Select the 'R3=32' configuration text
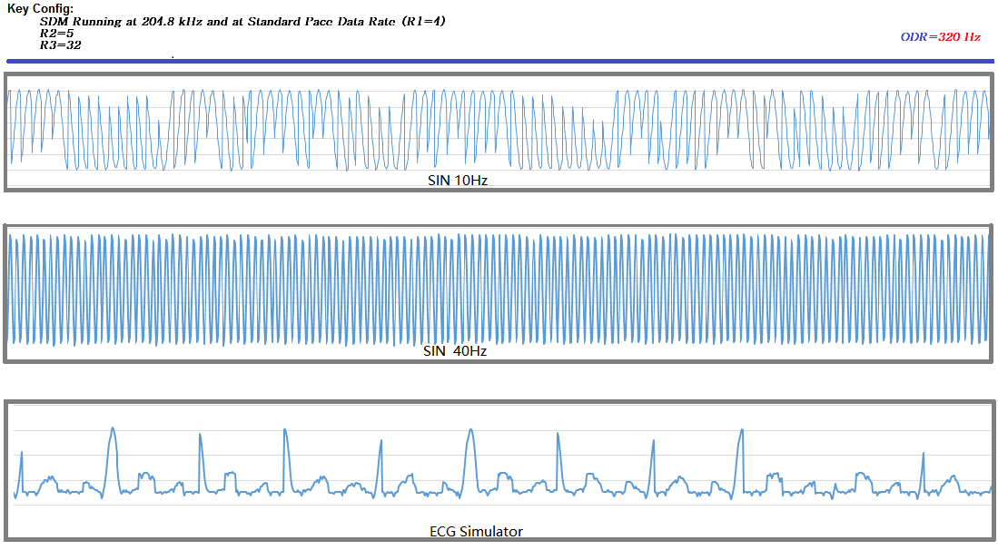 [x=61, y=45]
